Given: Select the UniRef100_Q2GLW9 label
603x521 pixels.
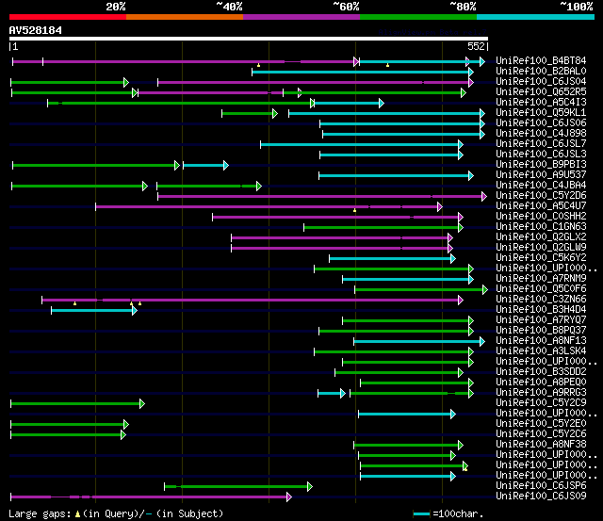Looking at the screenshot, I should pos(541,248).
